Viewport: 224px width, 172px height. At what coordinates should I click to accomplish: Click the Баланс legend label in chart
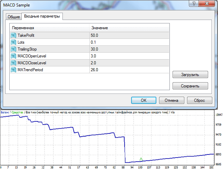click(5, 112)
